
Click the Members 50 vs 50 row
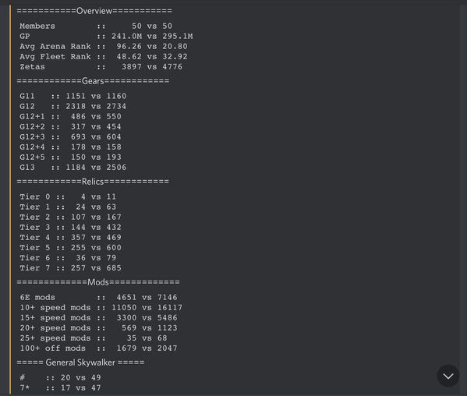point(96,27)
